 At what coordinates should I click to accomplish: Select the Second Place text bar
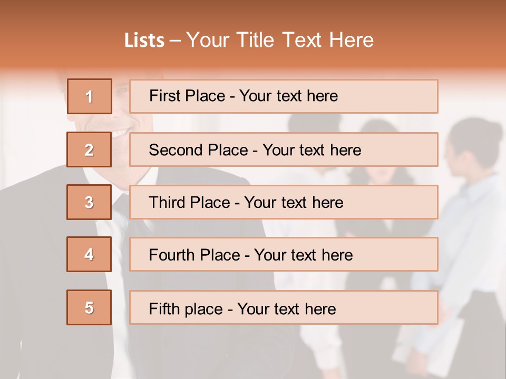tap(284, 149)
